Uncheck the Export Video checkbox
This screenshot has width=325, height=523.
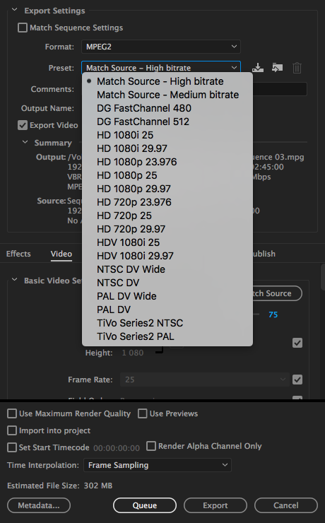[23, 125]
